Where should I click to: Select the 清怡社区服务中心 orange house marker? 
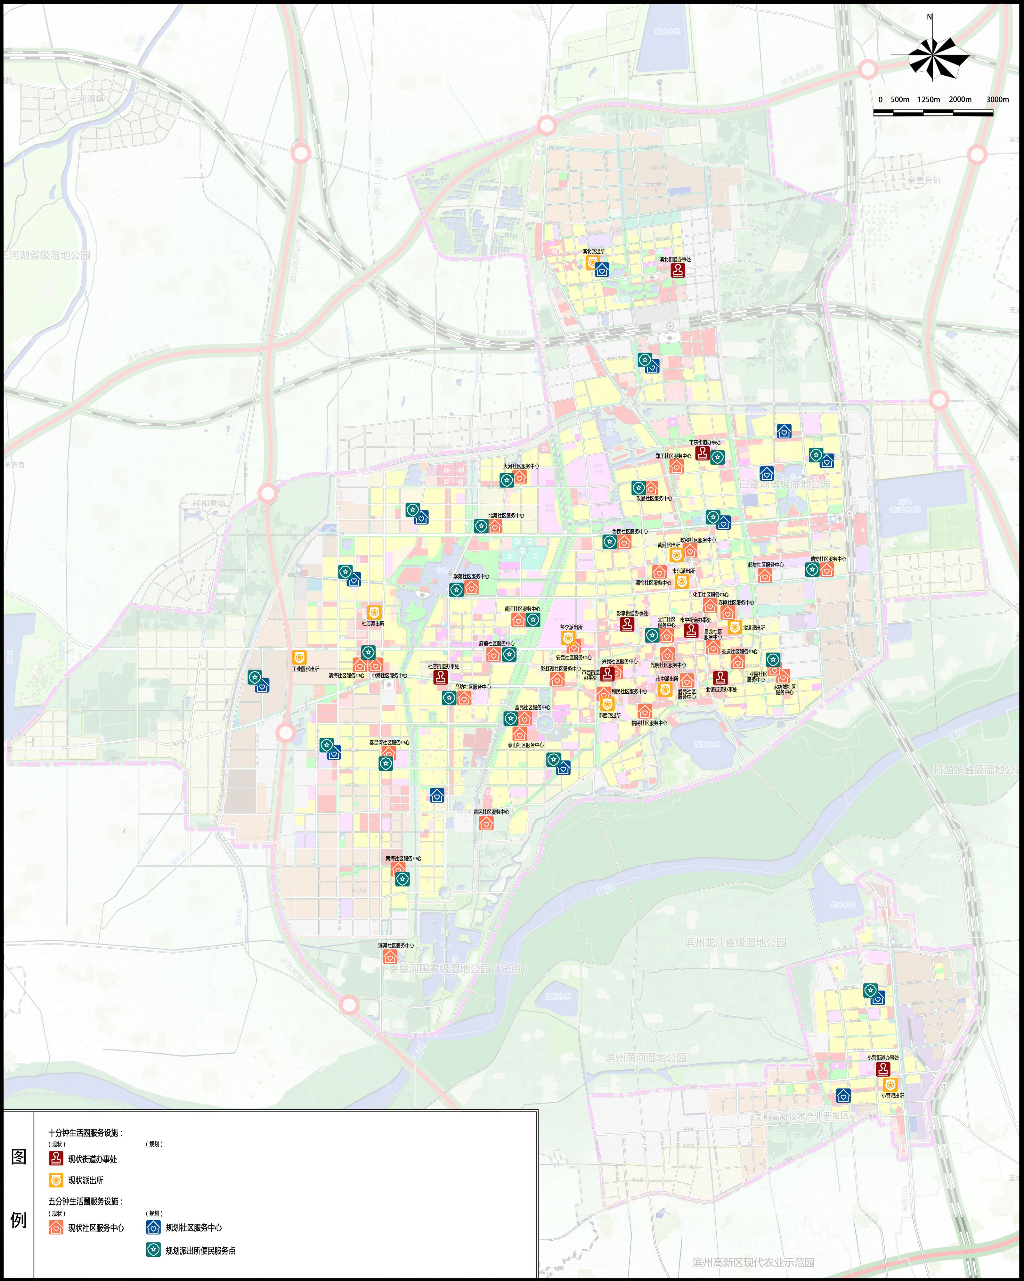pos(659,572)
